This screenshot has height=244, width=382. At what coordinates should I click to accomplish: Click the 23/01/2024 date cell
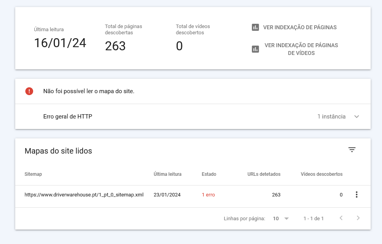[x=167, y=195]
